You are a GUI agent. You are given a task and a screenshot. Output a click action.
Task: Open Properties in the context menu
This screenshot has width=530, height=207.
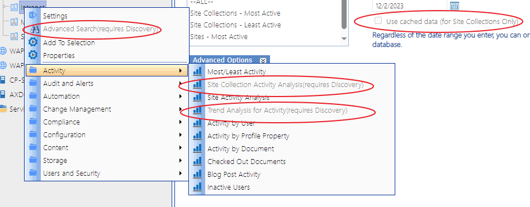point(59,56)
